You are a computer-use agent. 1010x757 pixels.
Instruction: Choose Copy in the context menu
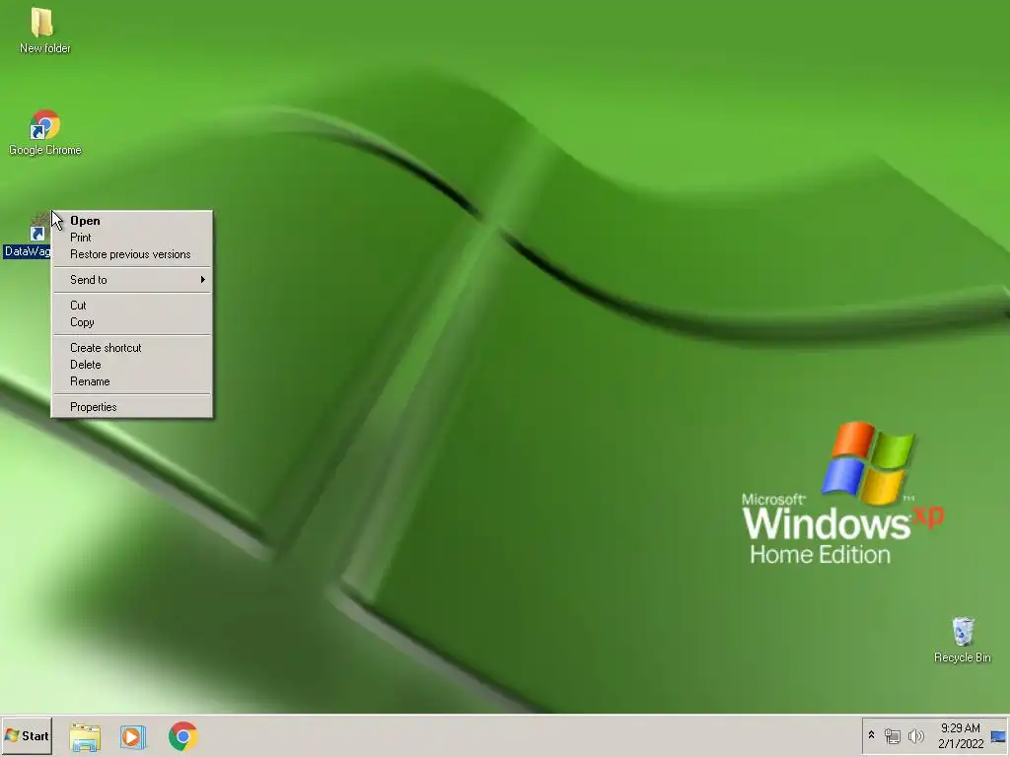coord(132,322)
